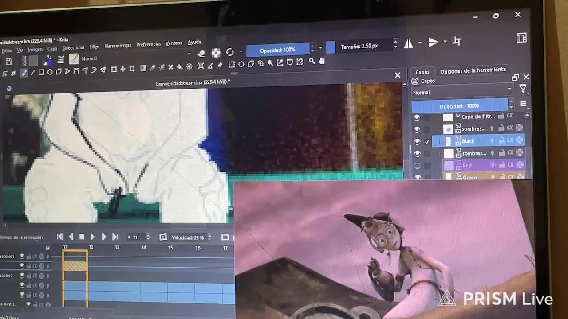Open the workspace chooser icon
Screen dimensions: 568x319
(522, 38)
